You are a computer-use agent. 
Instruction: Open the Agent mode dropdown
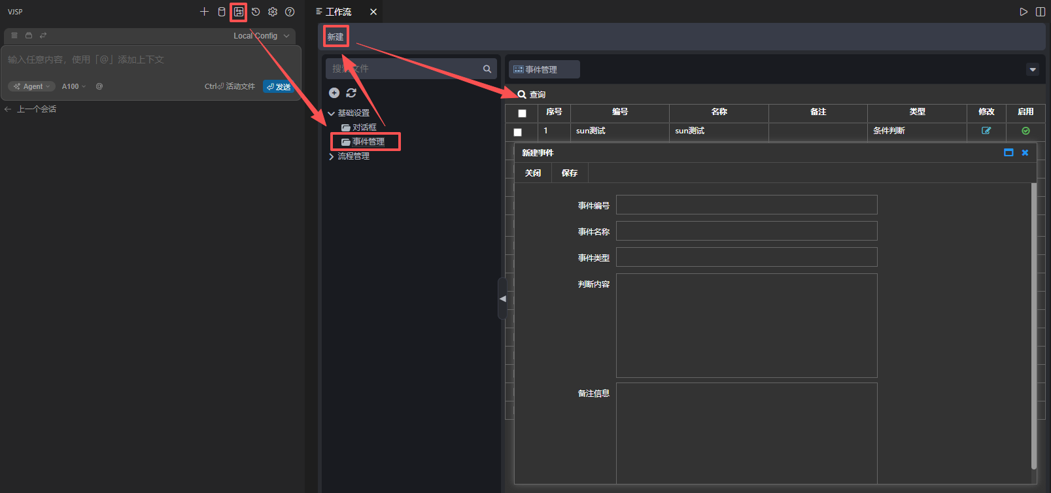coord(32,86)
